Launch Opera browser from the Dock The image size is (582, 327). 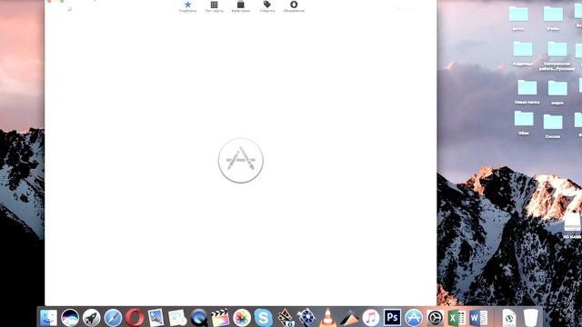pos(135,318)
